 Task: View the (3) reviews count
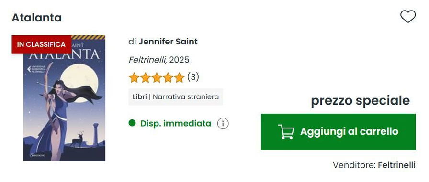click(x=193, y=77)
